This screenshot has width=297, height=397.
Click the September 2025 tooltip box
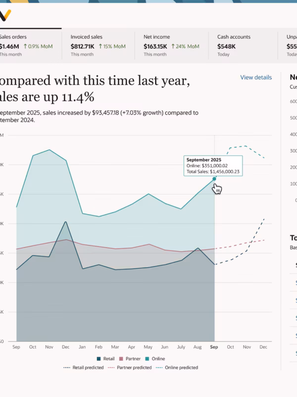coord(213,166)
